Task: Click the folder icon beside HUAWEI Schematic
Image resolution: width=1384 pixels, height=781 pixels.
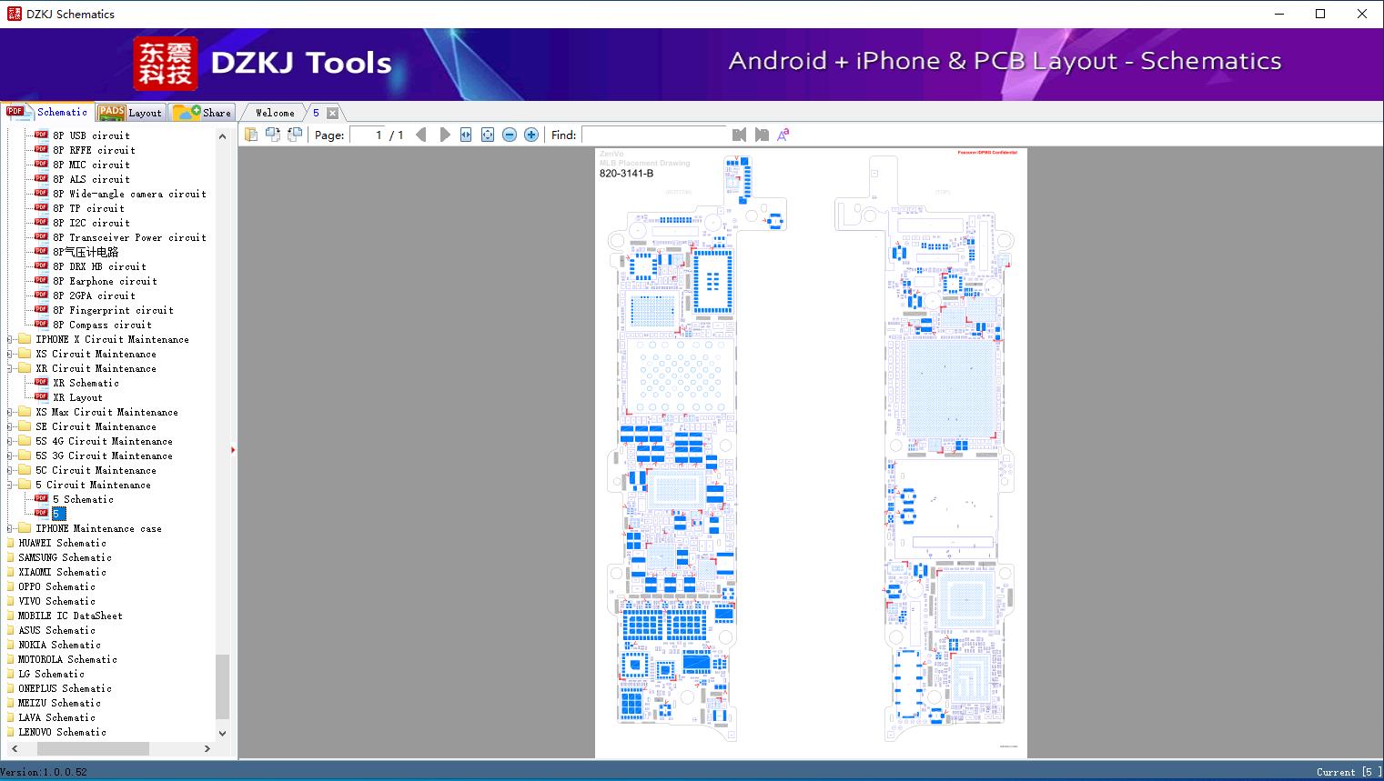Action: 10,543
